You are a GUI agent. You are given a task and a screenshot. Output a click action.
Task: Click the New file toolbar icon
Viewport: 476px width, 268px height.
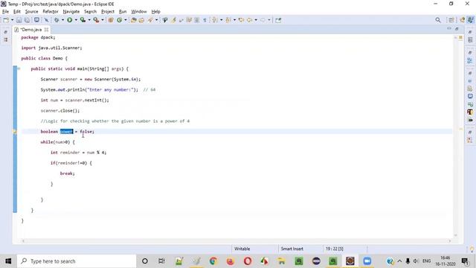pyautogui.click(x=6, y=20)
